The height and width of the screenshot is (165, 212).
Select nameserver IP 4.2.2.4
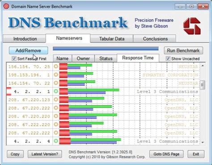click(32, 141)
